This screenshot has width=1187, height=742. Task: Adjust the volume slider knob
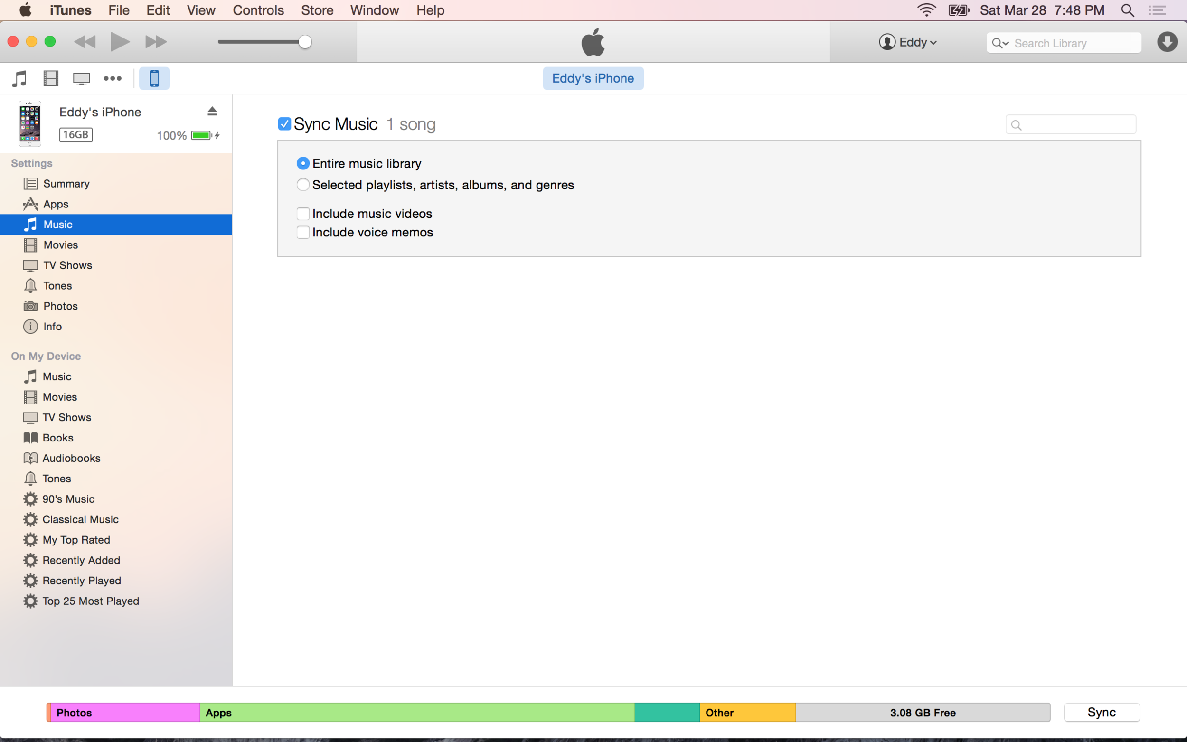pos(305,42)
